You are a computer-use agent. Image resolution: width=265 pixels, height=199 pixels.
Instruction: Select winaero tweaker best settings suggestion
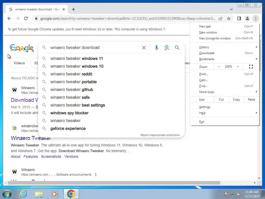pyautogui.click(x=111, y=105)
